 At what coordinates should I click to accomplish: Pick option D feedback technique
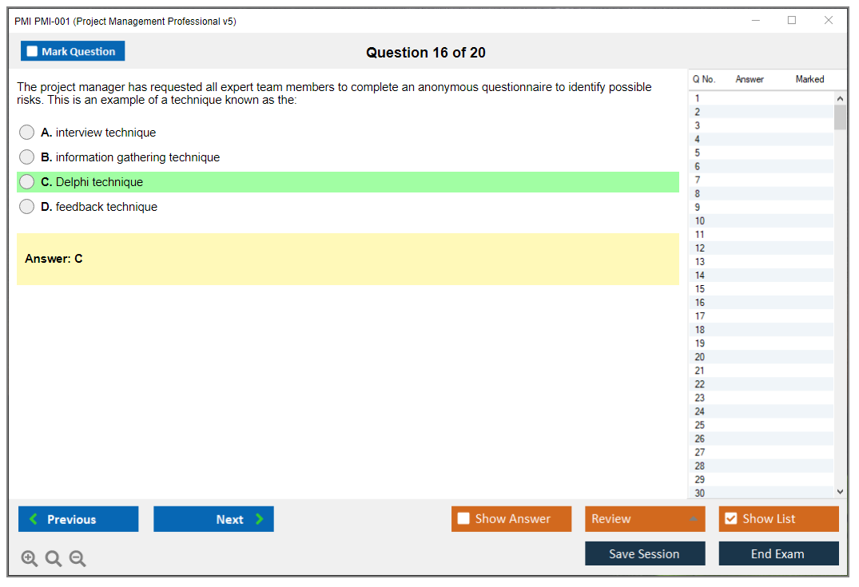(27, 207)
